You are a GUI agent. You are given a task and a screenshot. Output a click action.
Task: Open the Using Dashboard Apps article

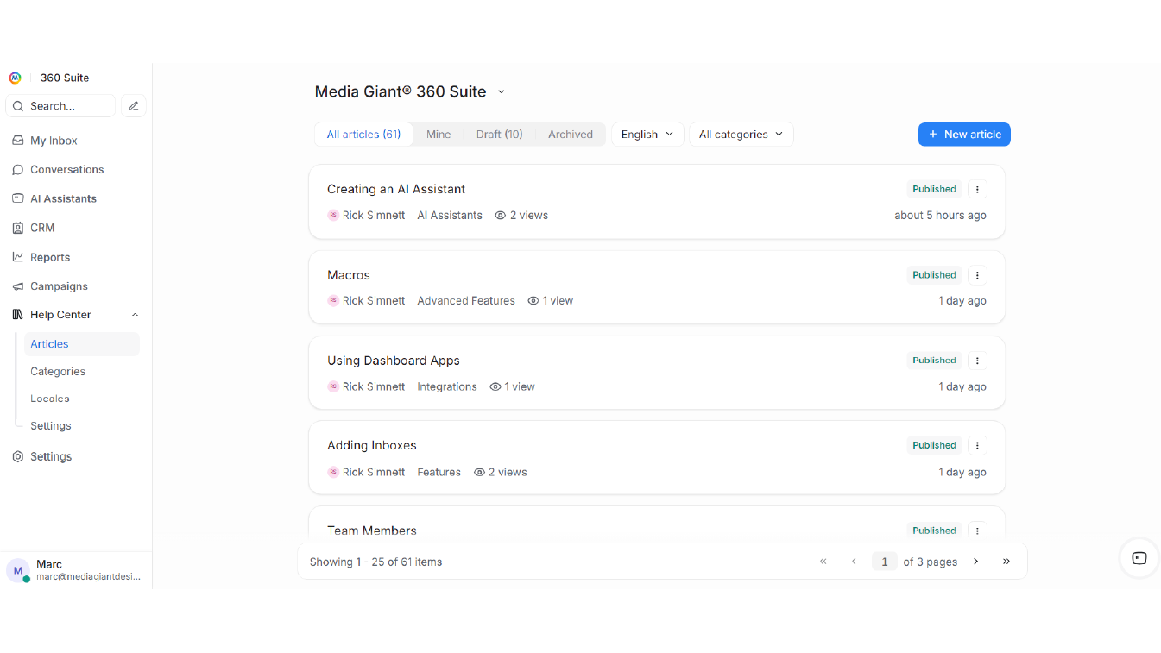coord(393,361)
